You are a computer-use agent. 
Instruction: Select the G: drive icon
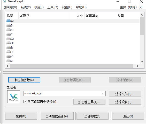[9, 39]
